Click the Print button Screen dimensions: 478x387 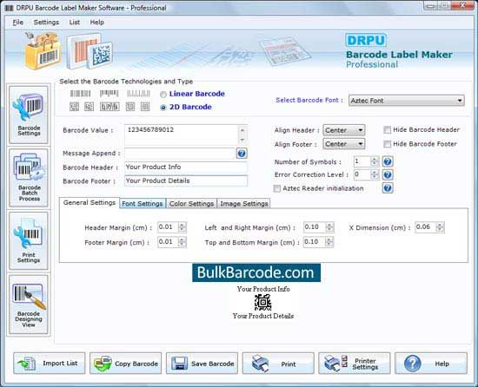click(278, 364)
